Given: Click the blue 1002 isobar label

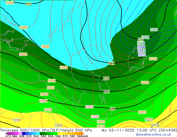Looking at the screenshot, I should [x=154, y=30].
